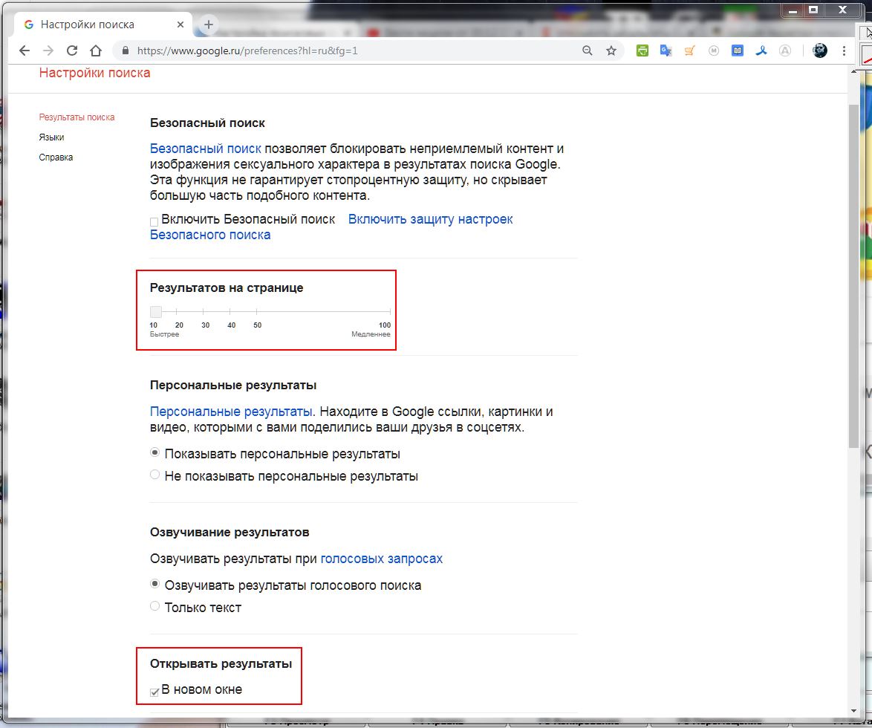Click the browser forward arrow
This screenshot has width=872, height=728.
(x=48, y=51)
